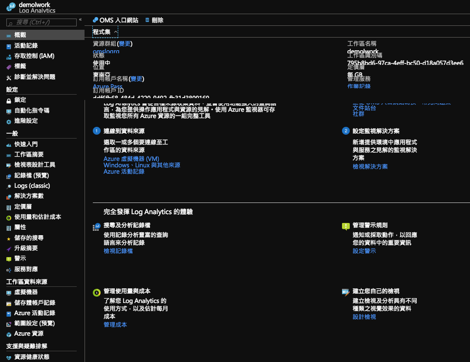Open 作業記錄 management link
Viewport: 470px width, 362px height.
tap(359, 86)
